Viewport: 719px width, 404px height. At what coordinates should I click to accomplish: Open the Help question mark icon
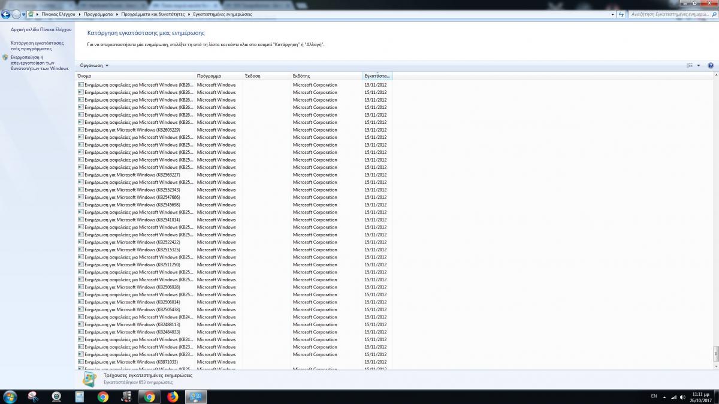[711, 65]
